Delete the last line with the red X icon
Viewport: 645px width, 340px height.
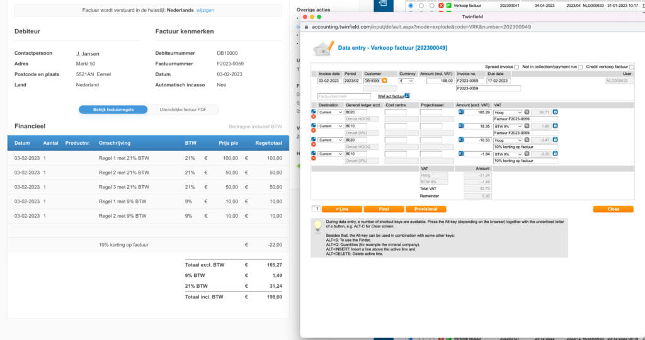[x=314, y=159]
